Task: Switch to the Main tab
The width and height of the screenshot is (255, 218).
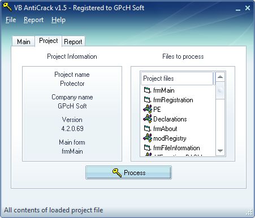Action: (24, 41)
